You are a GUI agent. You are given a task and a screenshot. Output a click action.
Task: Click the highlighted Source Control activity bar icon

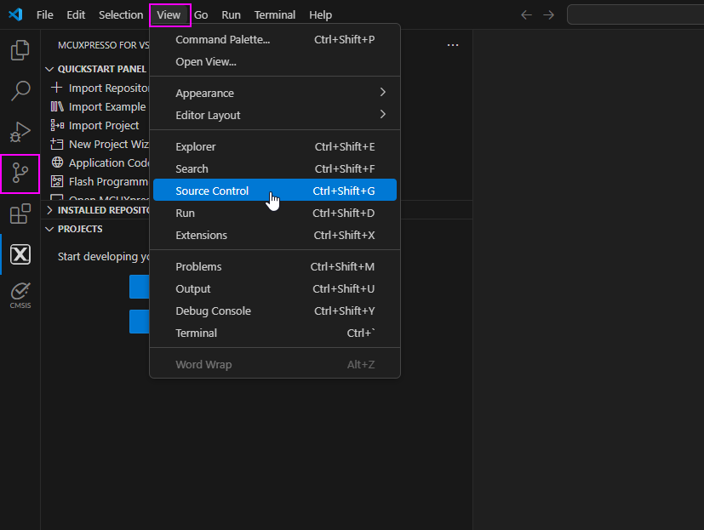click(x=20, y=173)
